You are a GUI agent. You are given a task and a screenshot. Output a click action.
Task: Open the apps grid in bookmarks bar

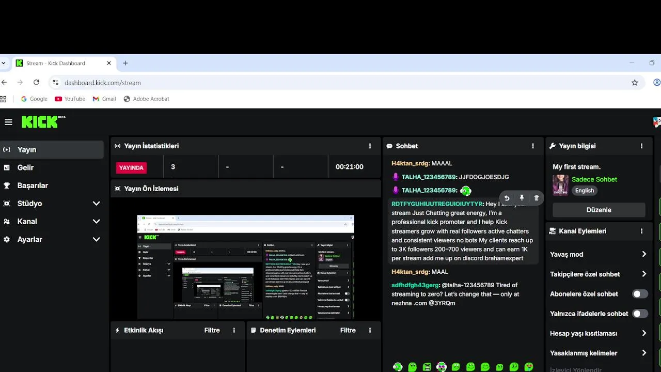point(3,99)
